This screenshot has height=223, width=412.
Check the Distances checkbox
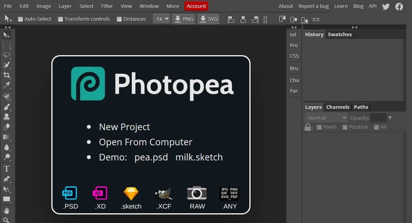coord(119,19)
